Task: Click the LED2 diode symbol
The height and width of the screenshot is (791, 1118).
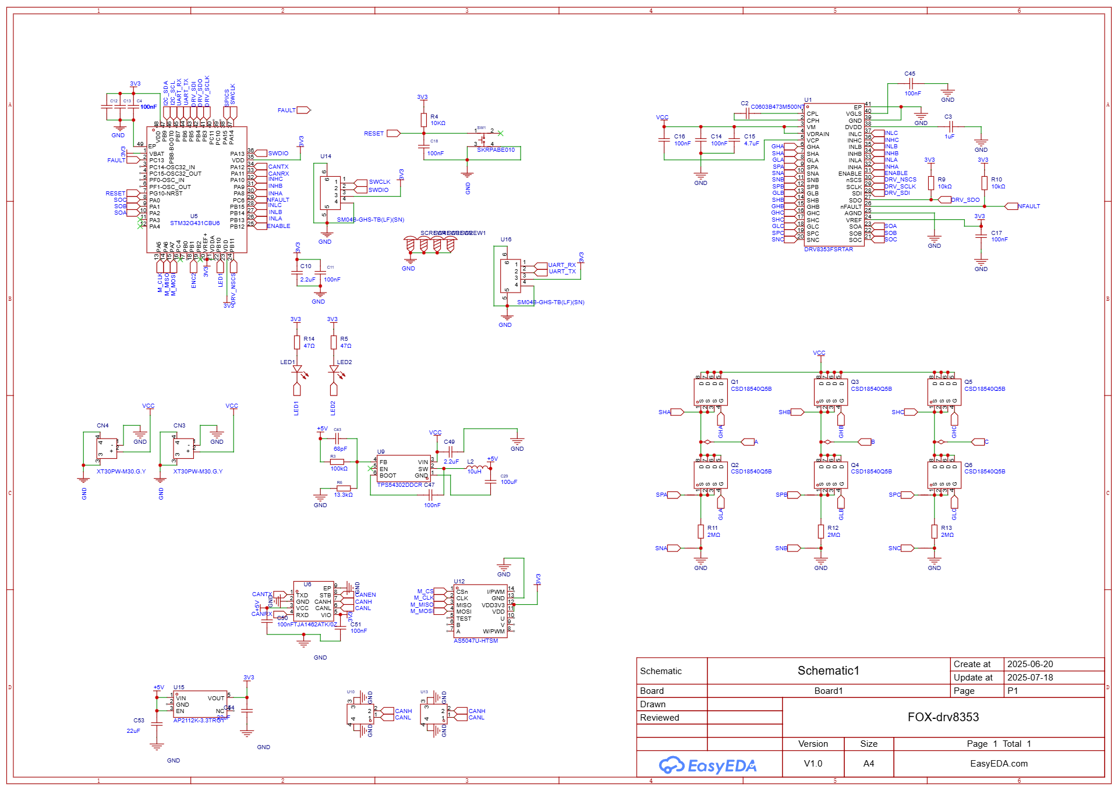Action: click(334, 370)
